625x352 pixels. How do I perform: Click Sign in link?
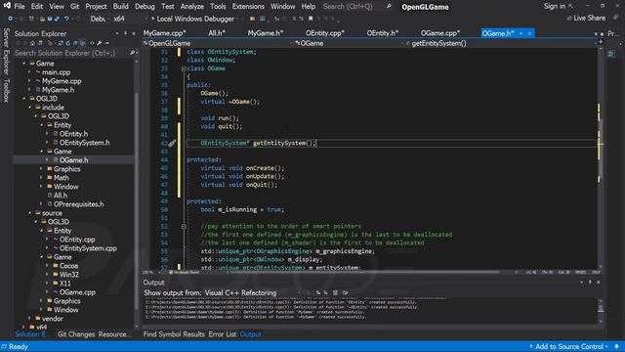[555, 6]
